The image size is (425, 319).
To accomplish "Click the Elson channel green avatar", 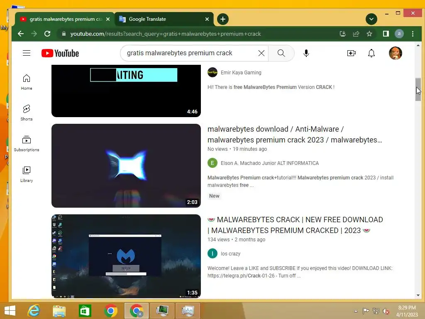I will pos(212,163).
